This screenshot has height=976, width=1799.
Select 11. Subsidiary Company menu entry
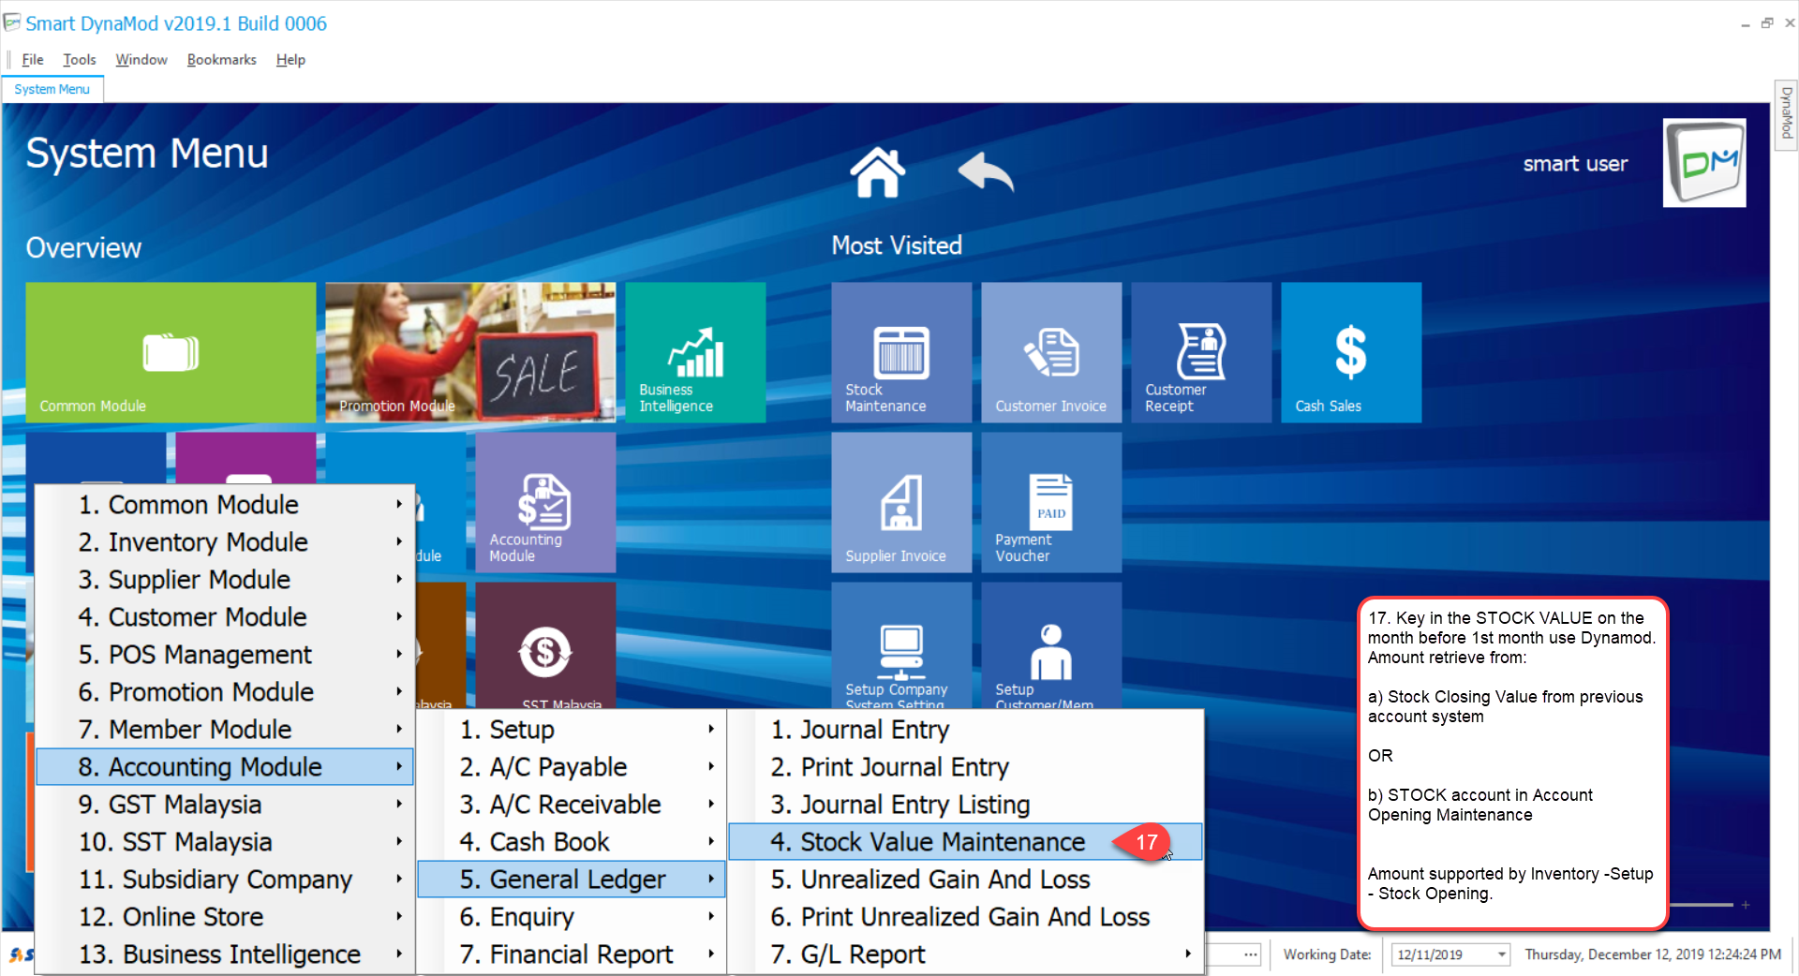[x=225, y=879]
